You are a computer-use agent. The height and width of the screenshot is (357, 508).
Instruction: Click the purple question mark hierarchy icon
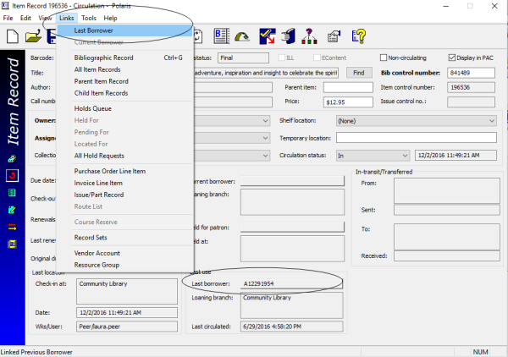point(309,36)
